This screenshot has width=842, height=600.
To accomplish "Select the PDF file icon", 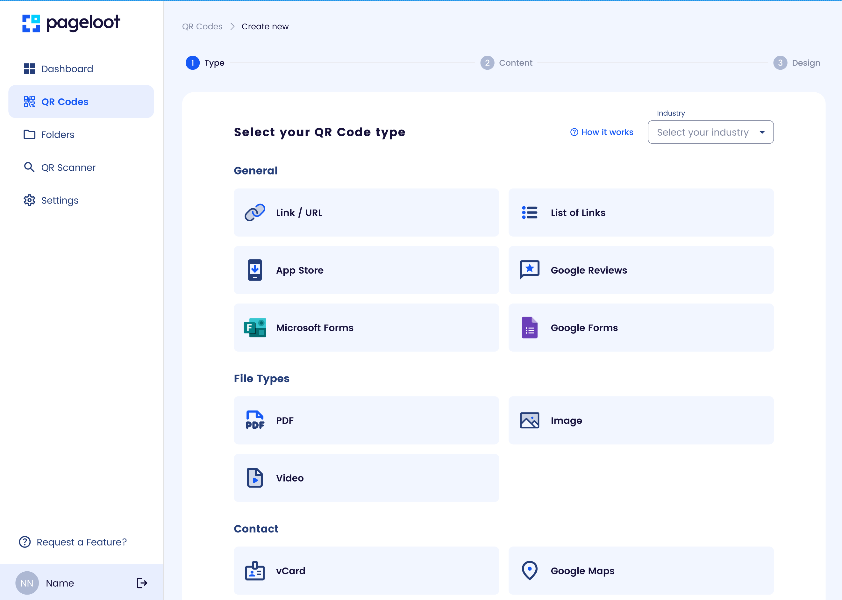I will 255,420.
